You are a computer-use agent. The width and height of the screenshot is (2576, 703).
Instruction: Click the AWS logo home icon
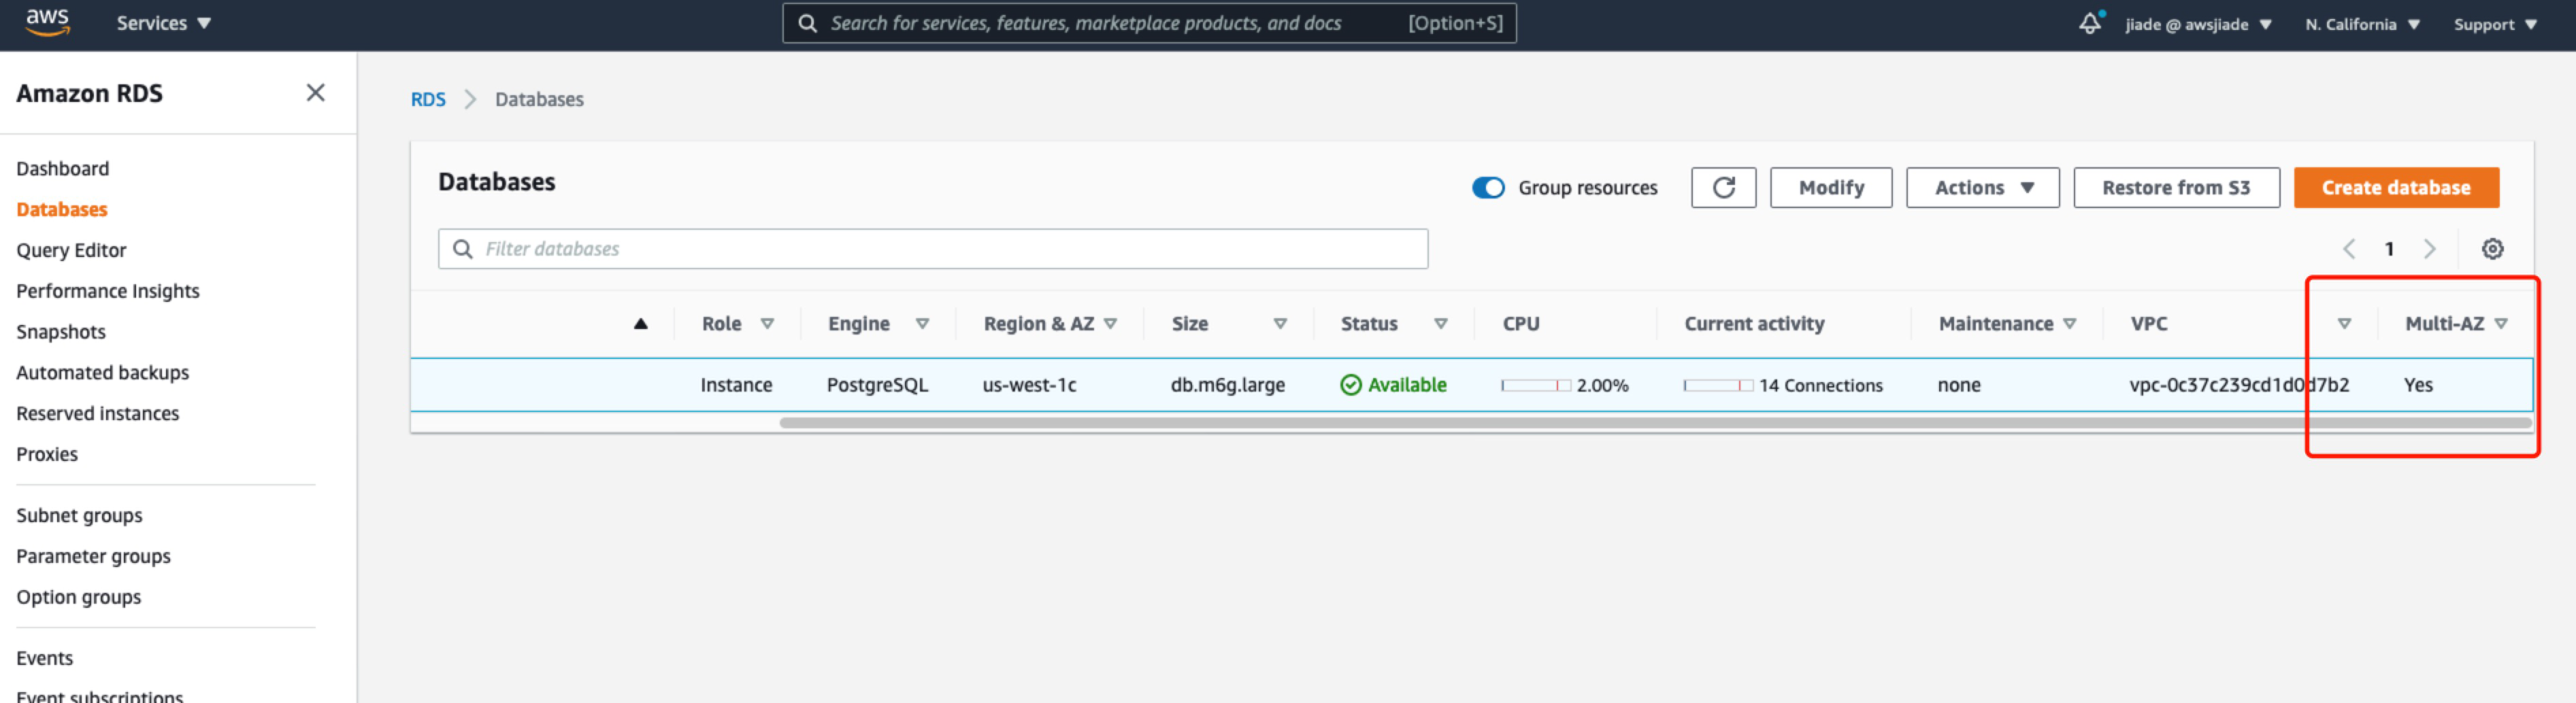click(47, 22)
